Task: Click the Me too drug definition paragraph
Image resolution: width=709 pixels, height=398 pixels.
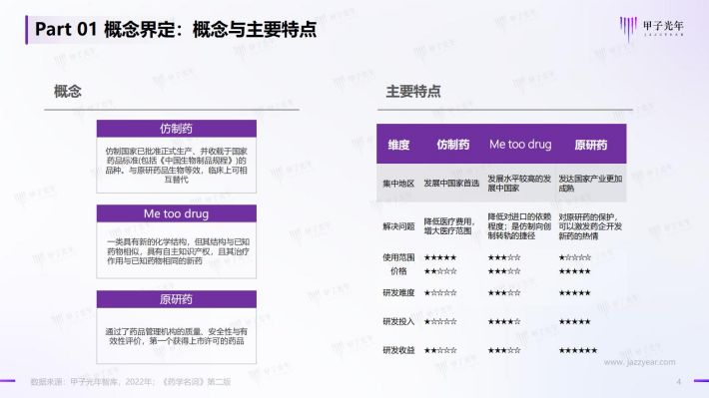Action: pos(178,251)
